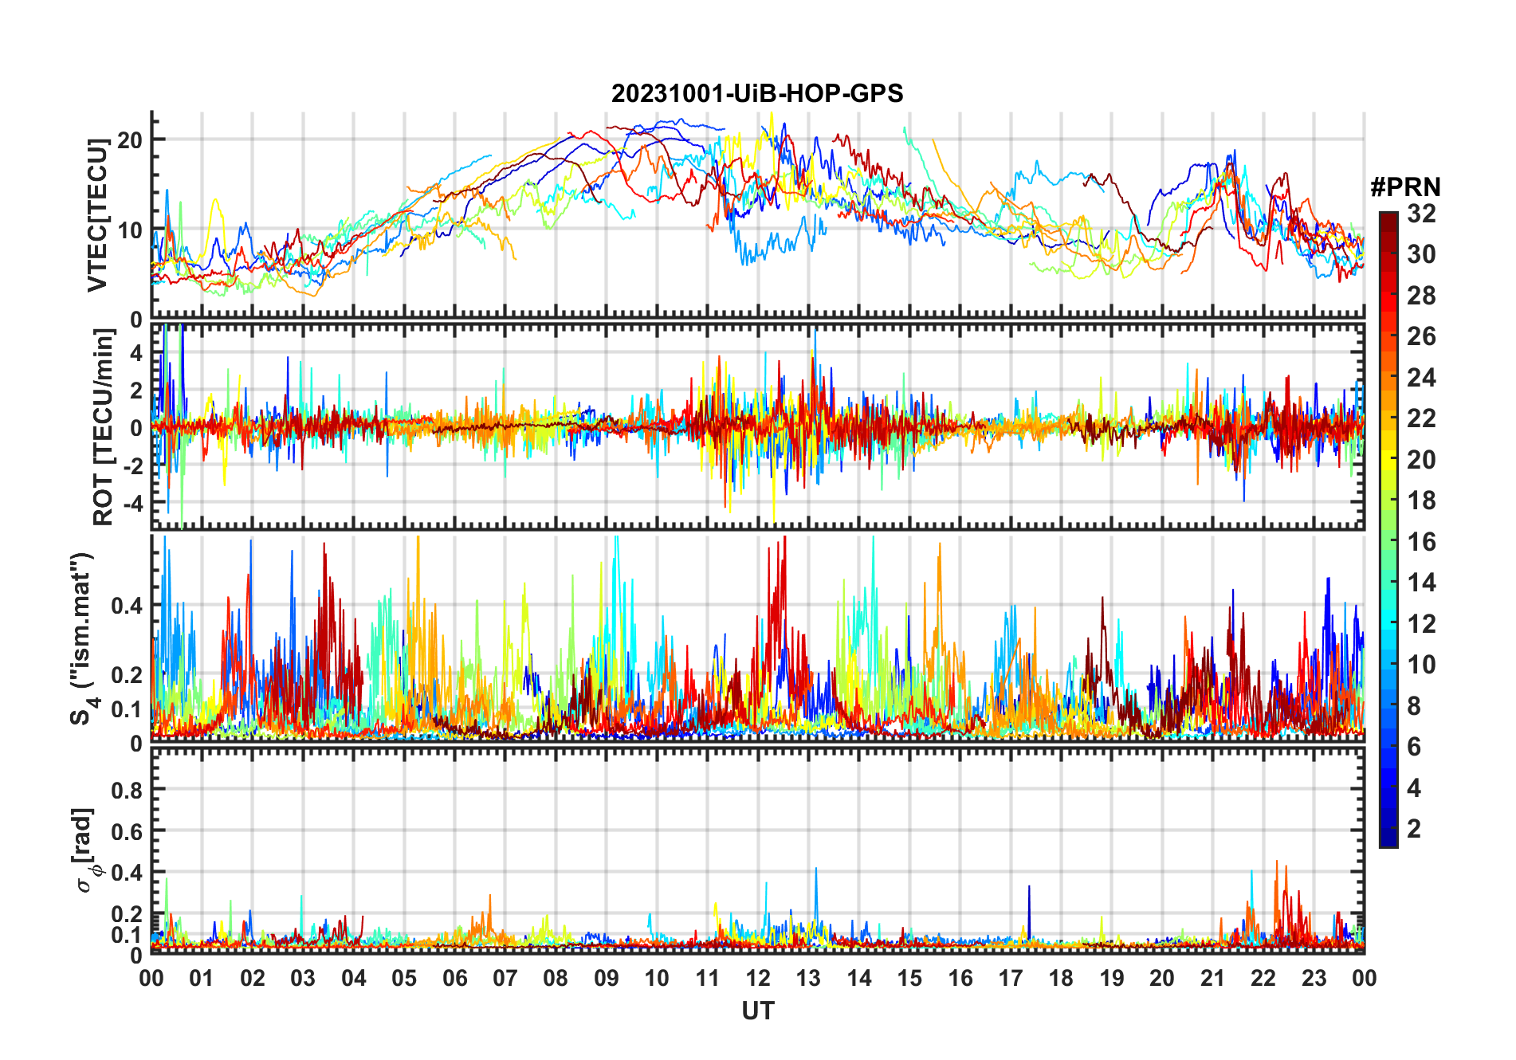Image resolution: width=1516 pixels, height=1060 pixels.
Task: Click the UT hour tick 19
Action: point(1112,979)
